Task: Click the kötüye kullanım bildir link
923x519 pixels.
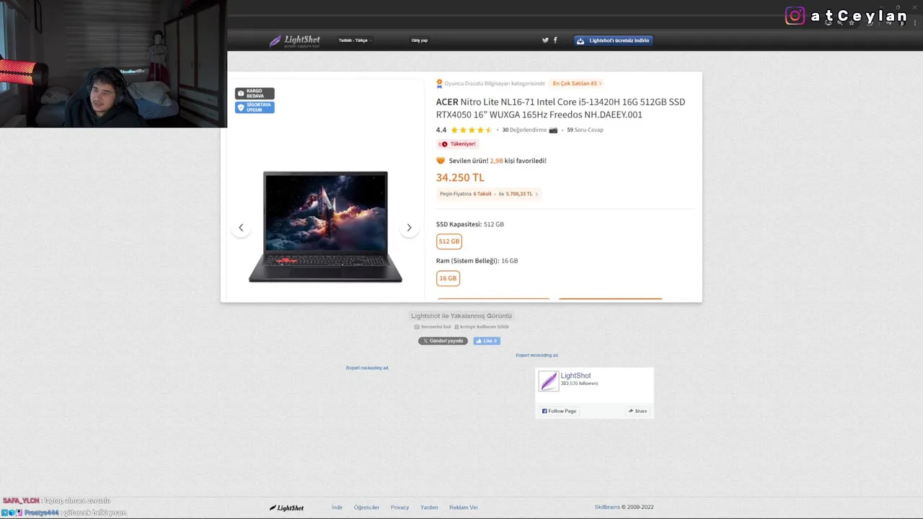Action: tap(482, 327)
